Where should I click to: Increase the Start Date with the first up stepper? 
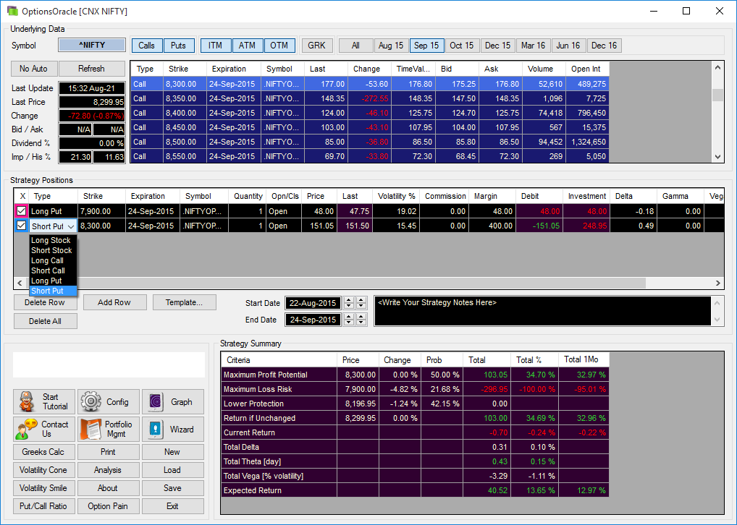349,300
